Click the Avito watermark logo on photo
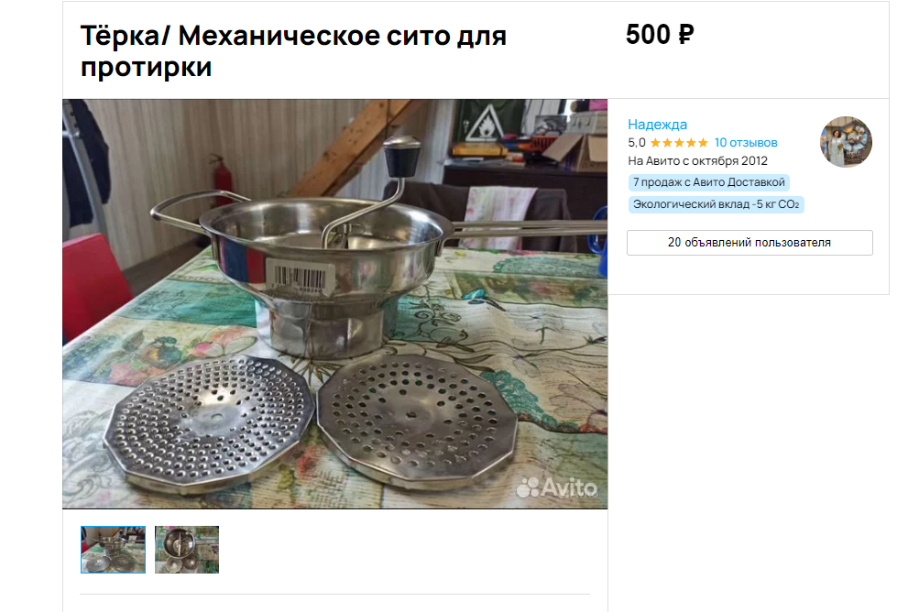 tap(557, 487)
